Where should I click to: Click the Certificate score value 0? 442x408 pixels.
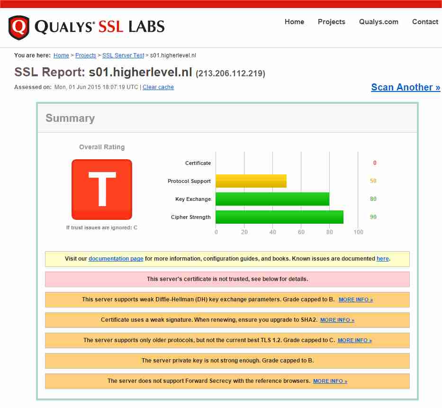point(375,163)
